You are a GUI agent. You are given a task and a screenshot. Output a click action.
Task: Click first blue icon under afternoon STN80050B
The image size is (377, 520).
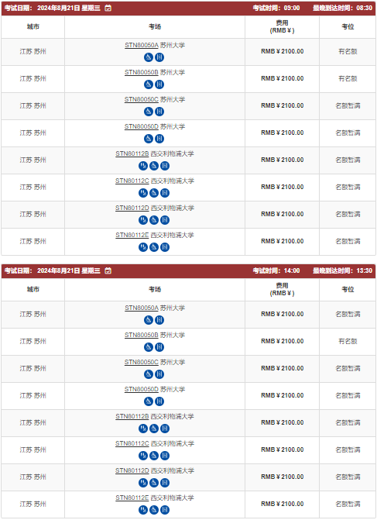(149, 347)
